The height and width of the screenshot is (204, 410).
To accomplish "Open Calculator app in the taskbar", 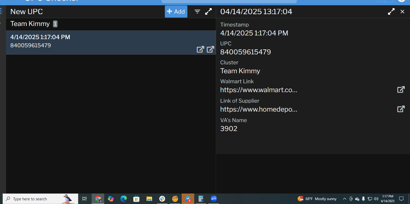I will tap(201, 199).
